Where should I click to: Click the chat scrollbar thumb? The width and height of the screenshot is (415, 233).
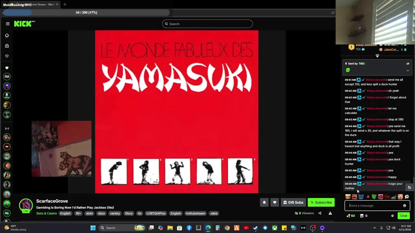coord(413,184)
